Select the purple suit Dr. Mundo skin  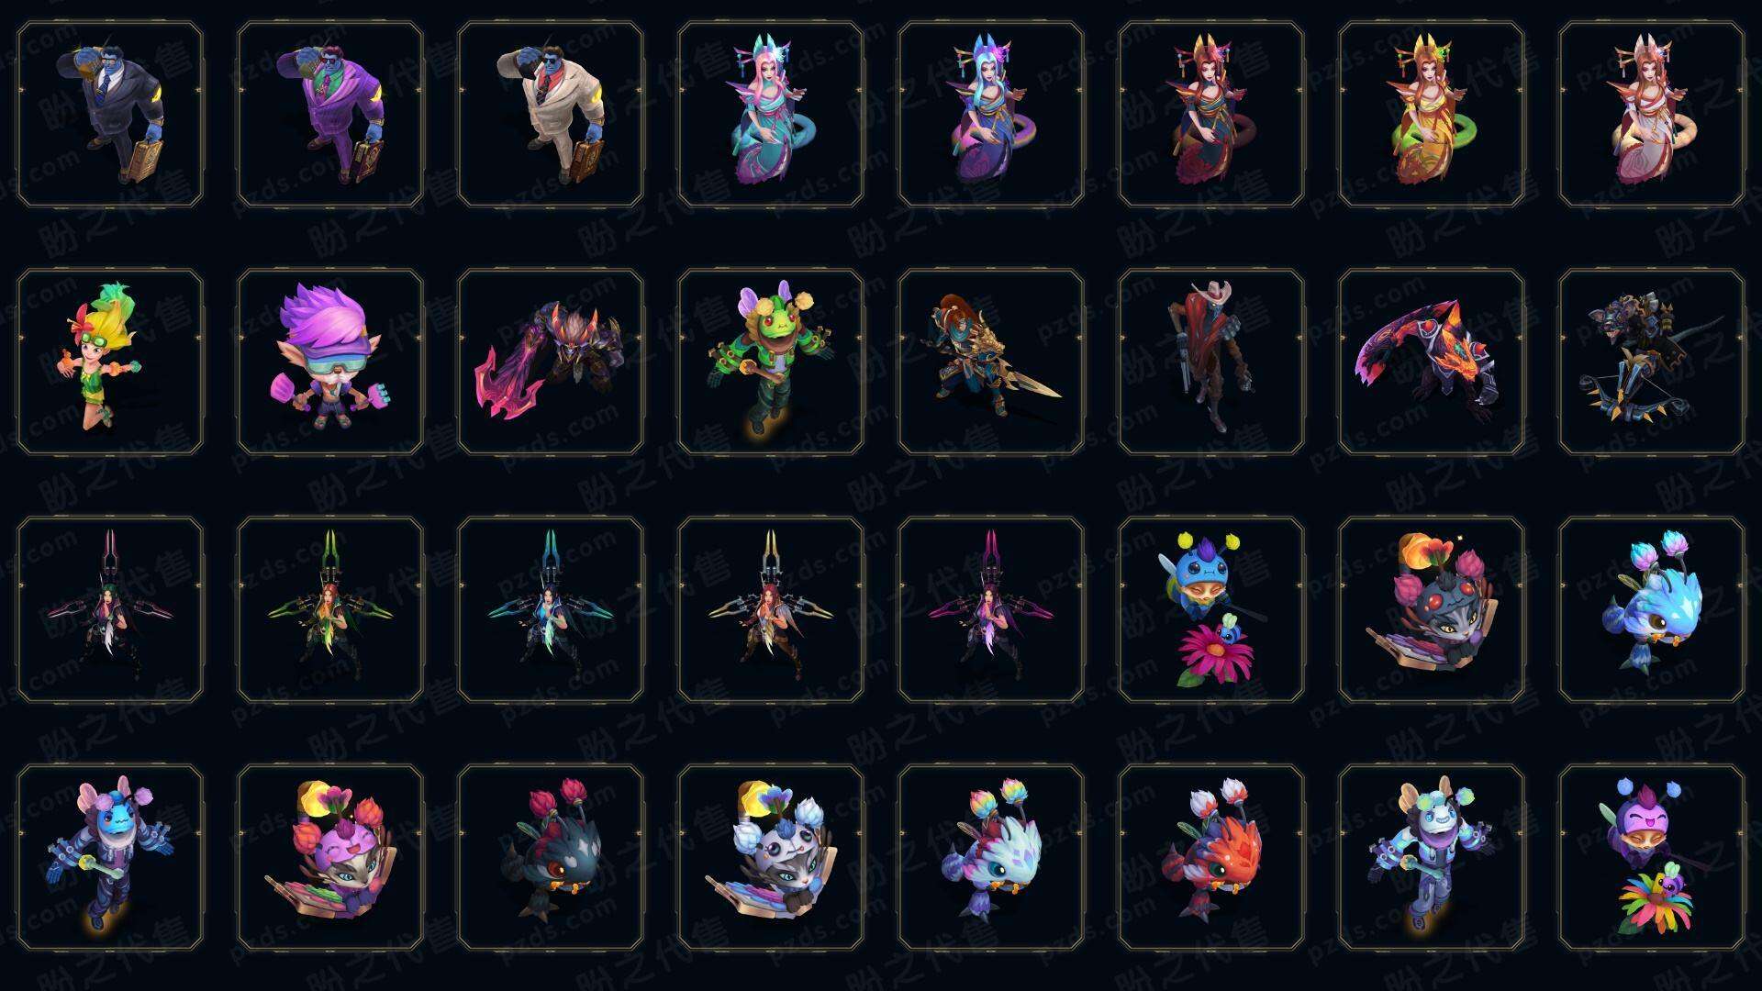[x=330, y=115]
